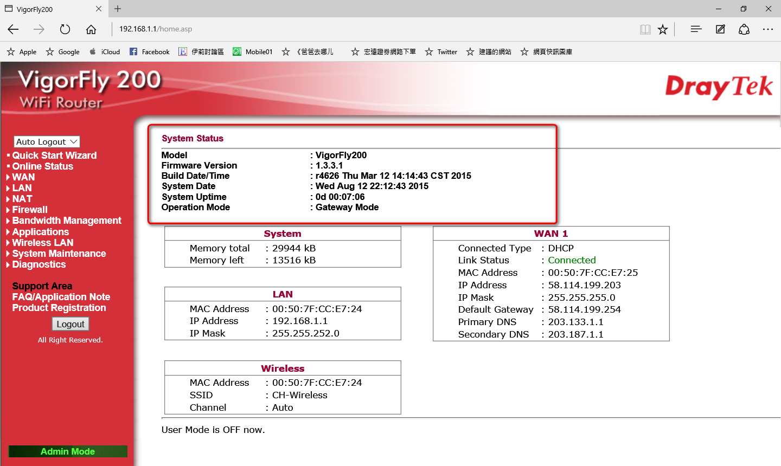Screen dimensions: 781x466
Task: Click the Share icon in toolbar
Action: coord(744,29)
